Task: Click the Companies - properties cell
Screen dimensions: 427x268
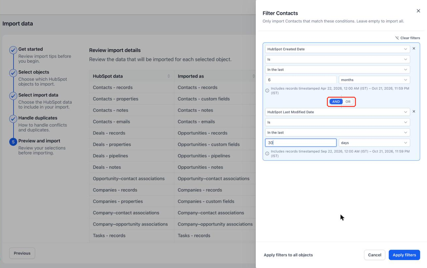Action: pos(132,201)
